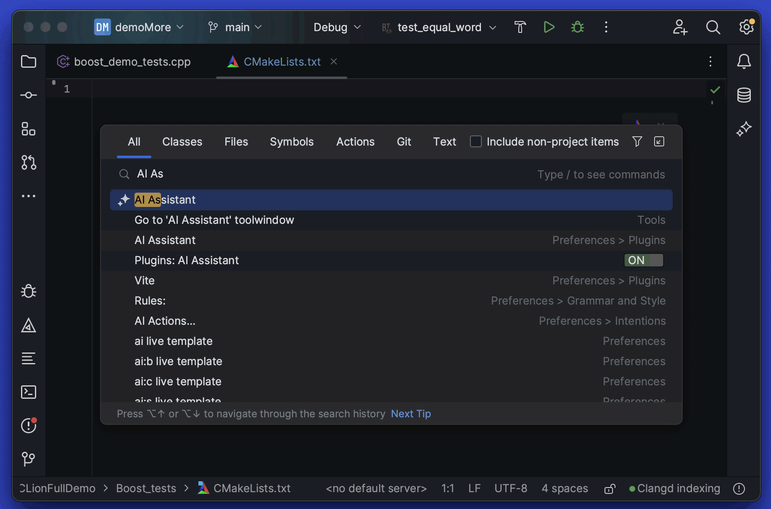Select AI Actions... result row
The height and width of the screenshot is (509, 771).
tap(391, 321)
